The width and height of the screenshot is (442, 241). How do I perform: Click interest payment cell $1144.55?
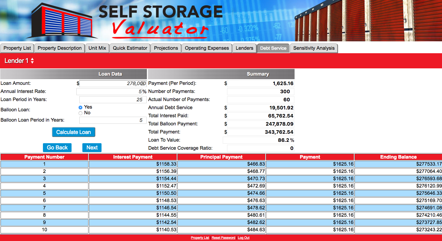[133, 215]
